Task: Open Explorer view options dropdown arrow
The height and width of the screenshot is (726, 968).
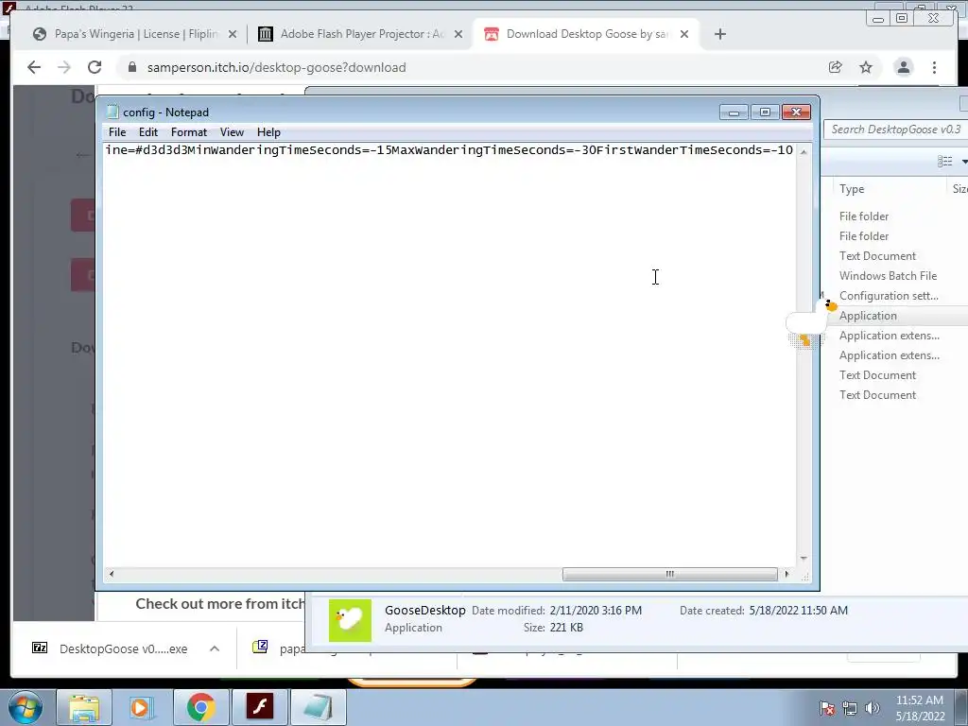Action: [963, 162]
